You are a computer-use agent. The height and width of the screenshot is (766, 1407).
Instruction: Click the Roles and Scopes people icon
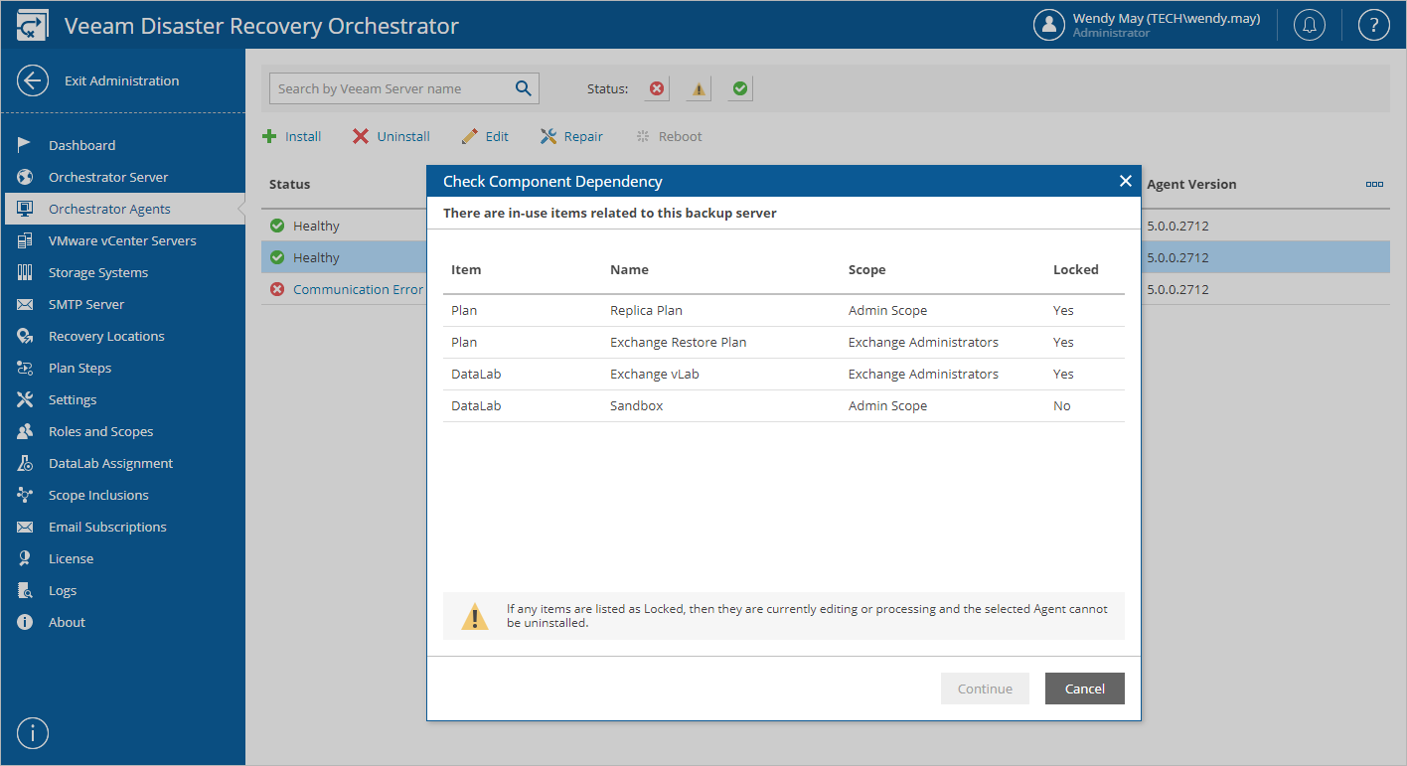[26, 431]
